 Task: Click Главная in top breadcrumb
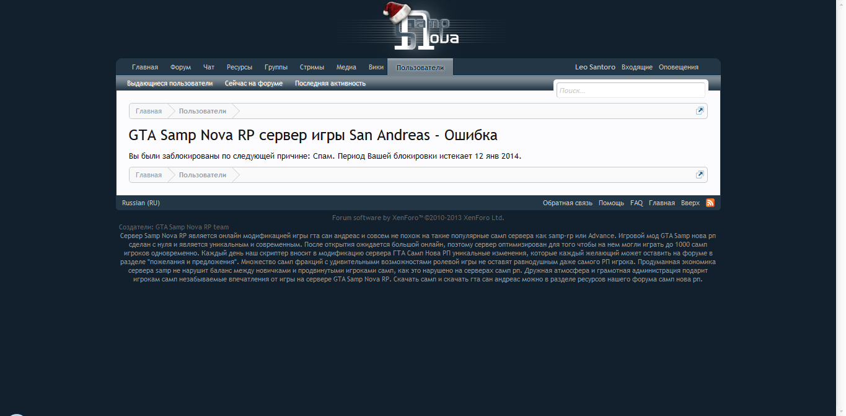coord(149,111)
